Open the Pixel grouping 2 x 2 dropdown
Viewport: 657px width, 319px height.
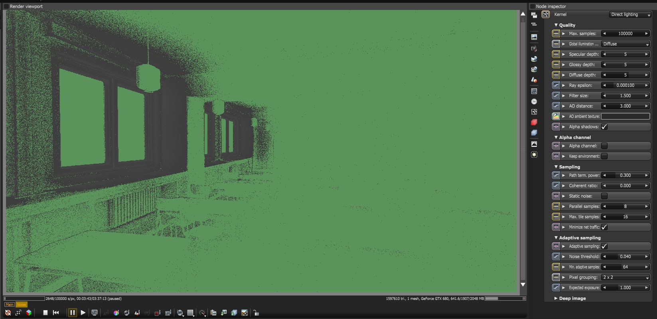(x=626, y=277)
